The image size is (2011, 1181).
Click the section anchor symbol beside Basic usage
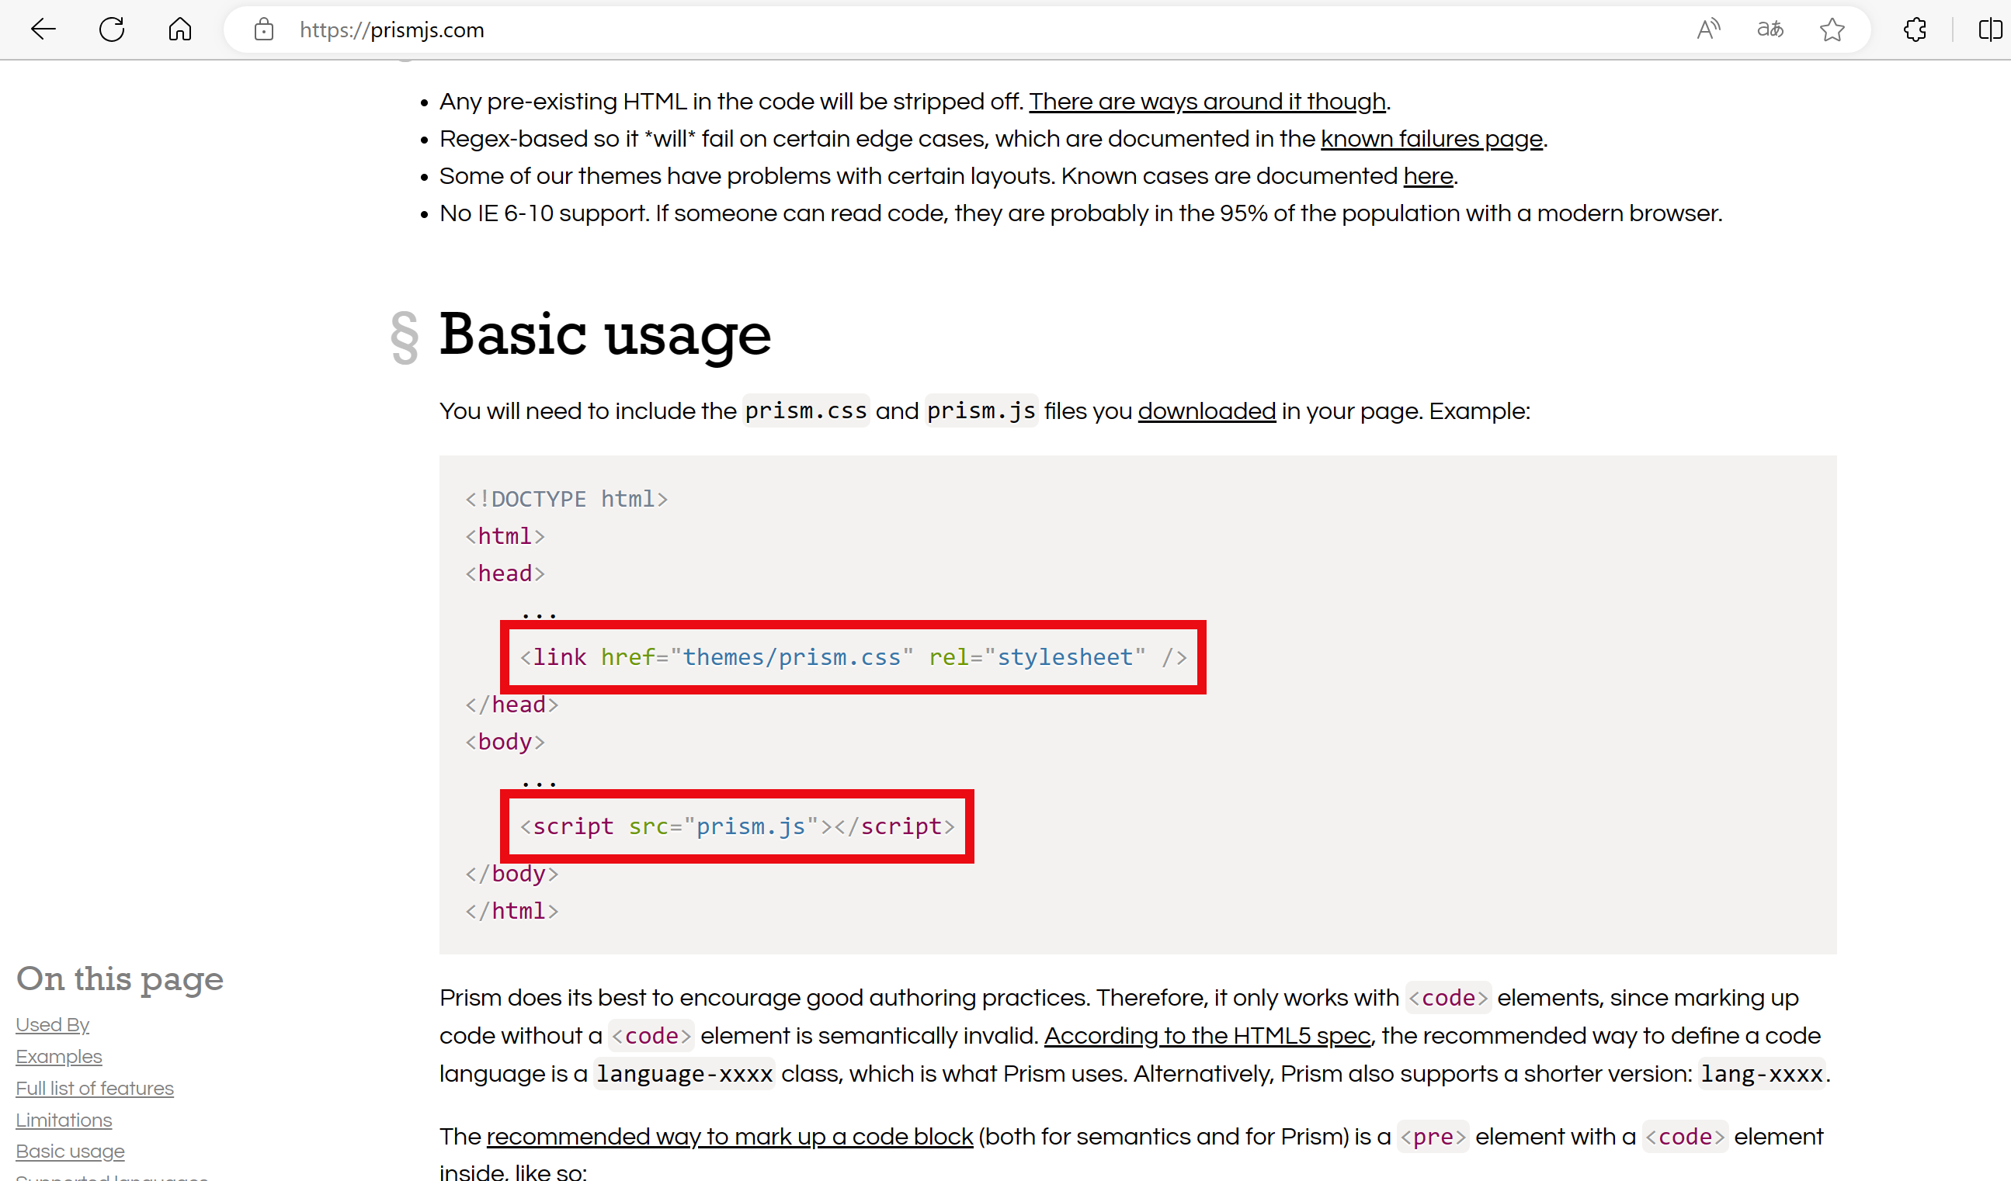(x=405, y=337)
